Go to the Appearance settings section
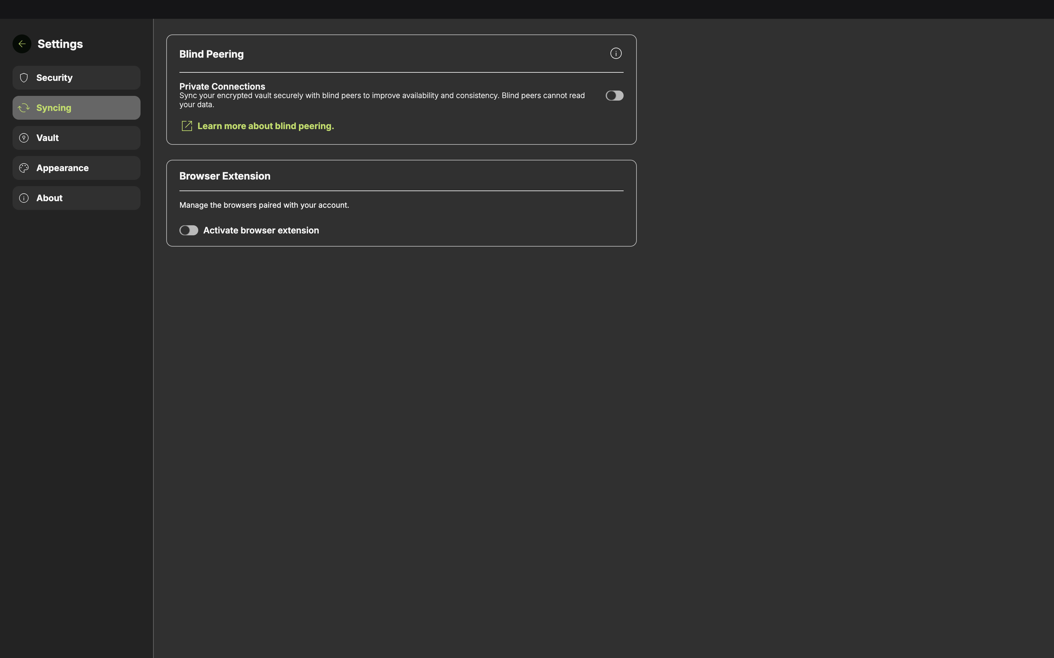1054x658 pixels. [x=62, y=168]
